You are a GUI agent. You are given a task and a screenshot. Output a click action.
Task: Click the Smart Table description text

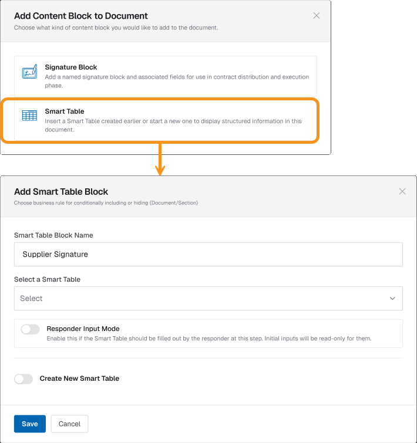(173, 125)
